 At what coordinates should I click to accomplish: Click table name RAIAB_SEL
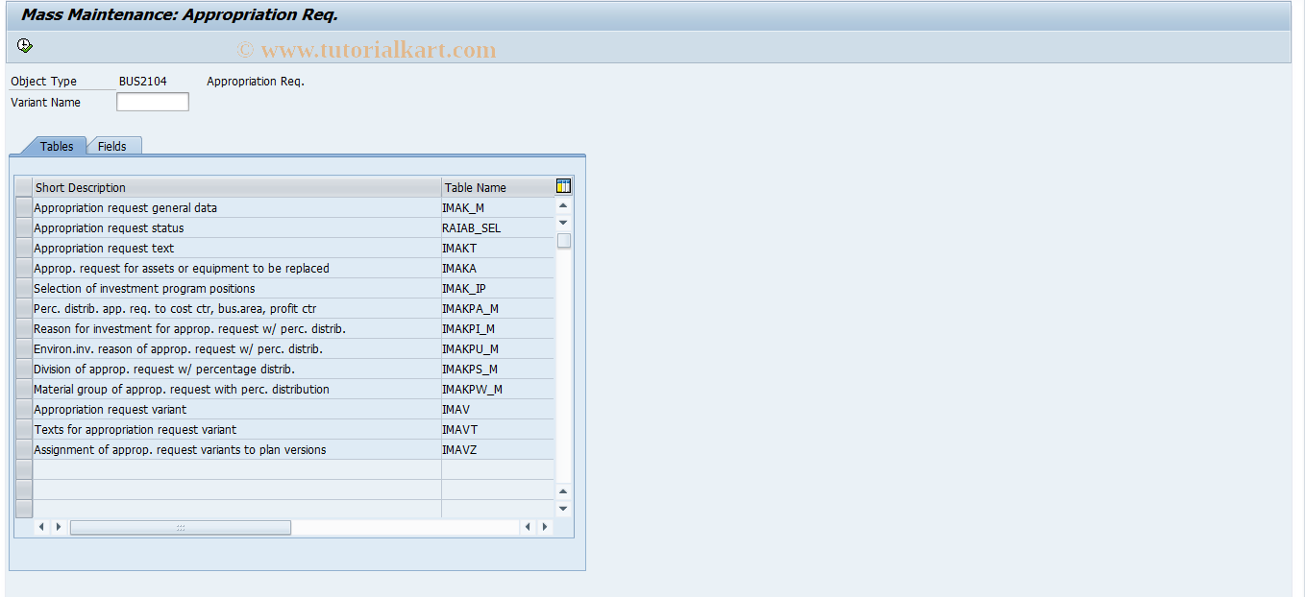click(498, 227)
